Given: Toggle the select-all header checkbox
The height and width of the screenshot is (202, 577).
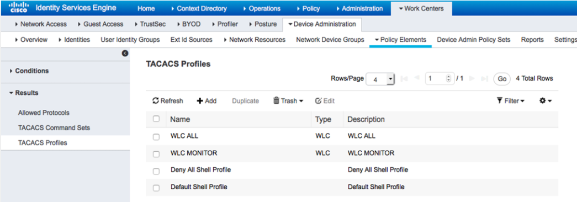Looking at the screenshot, I should pos(156,119).
